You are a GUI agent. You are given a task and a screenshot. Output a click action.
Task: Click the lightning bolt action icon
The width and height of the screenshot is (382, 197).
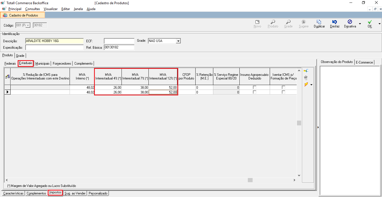(306, 84)
